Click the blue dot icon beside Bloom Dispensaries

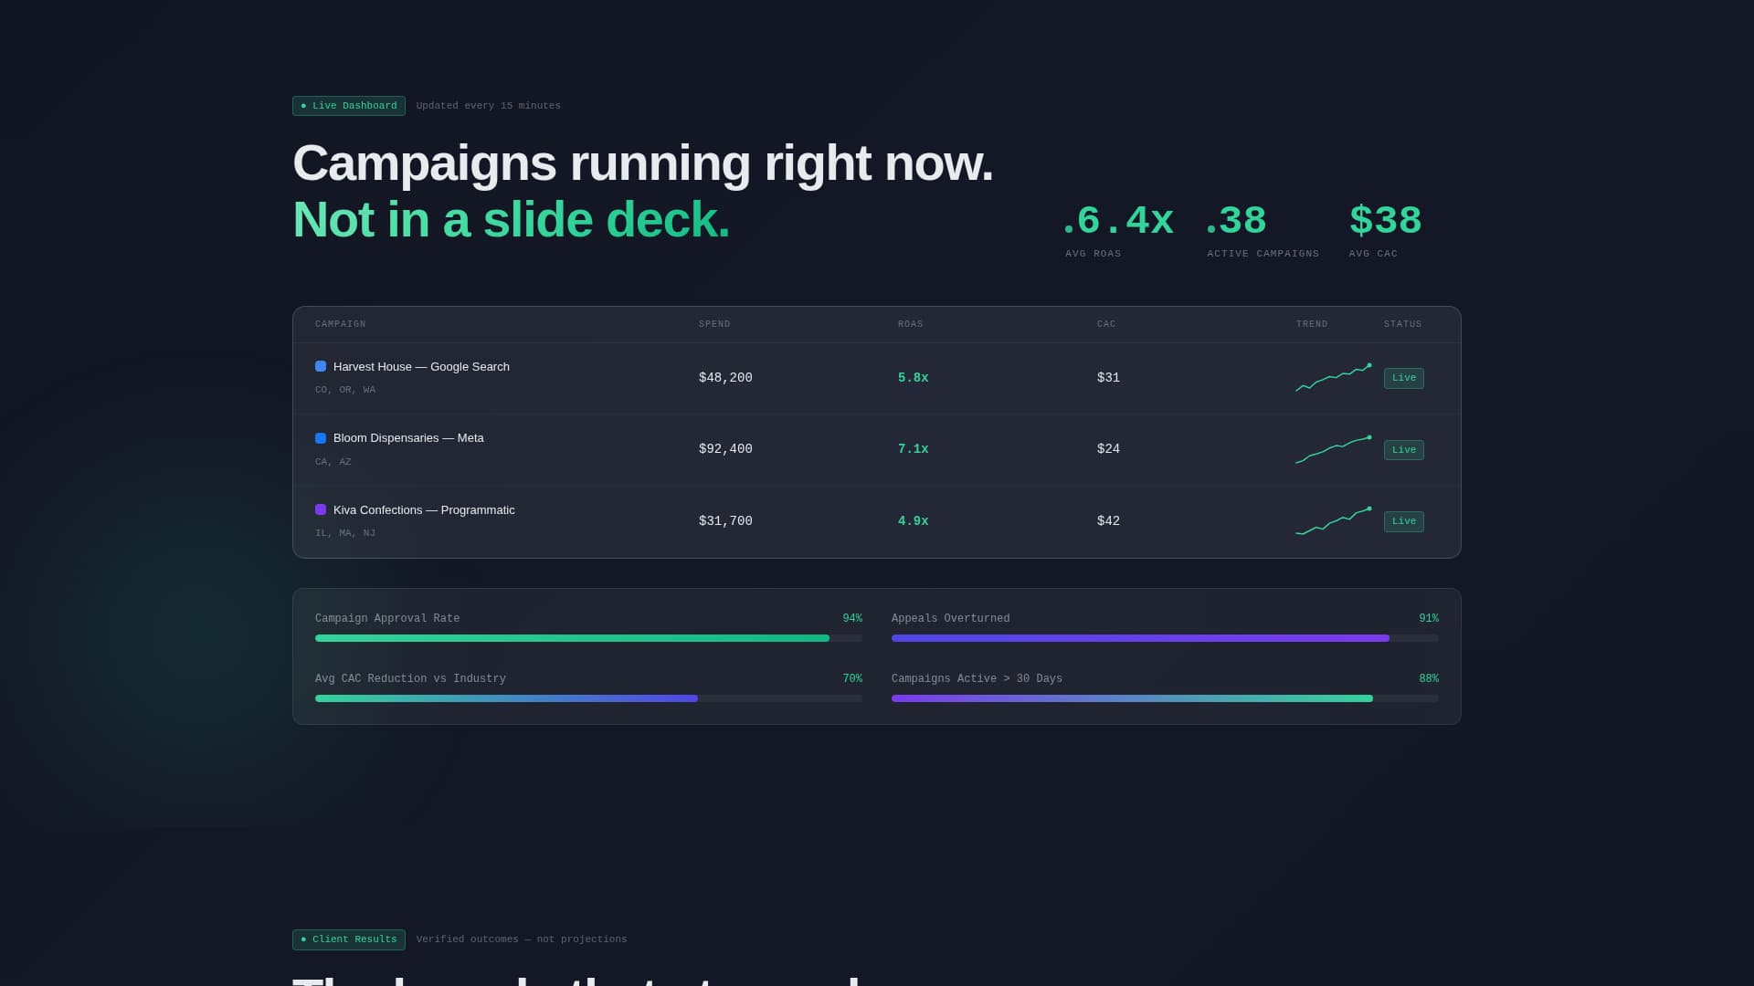pos(320,437)
